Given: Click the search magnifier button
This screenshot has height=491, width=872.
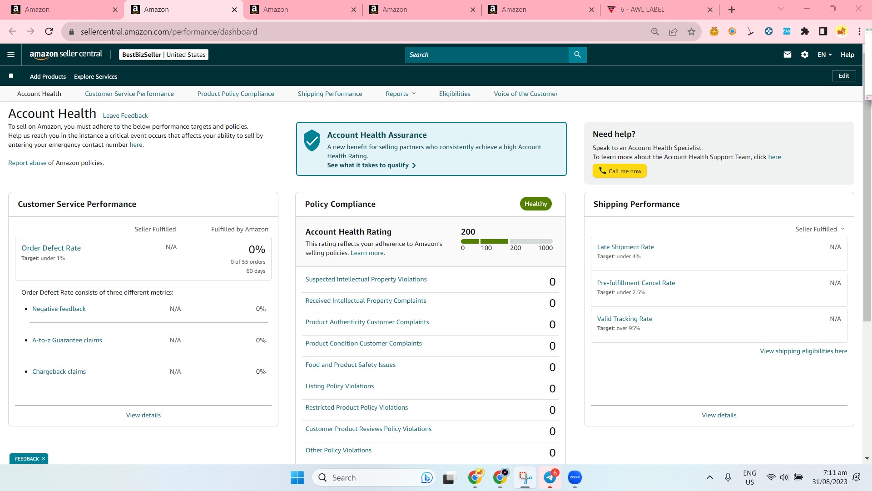Looking at the screenshot, I should 577,55.
